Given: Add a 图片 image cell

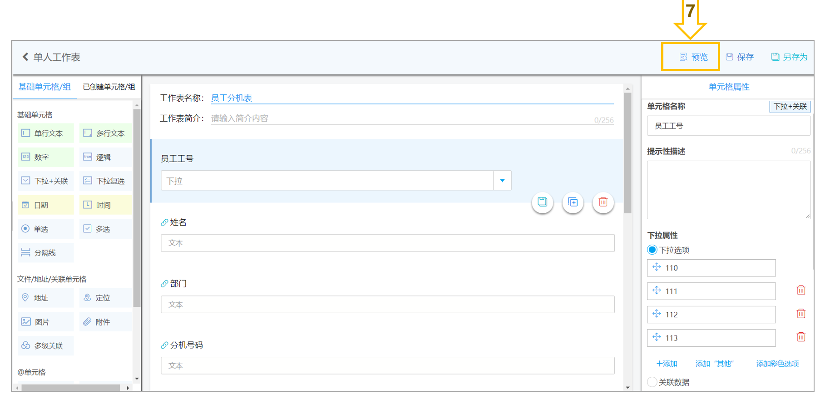Looking at the screenshot, I should [x=45, y=322].
